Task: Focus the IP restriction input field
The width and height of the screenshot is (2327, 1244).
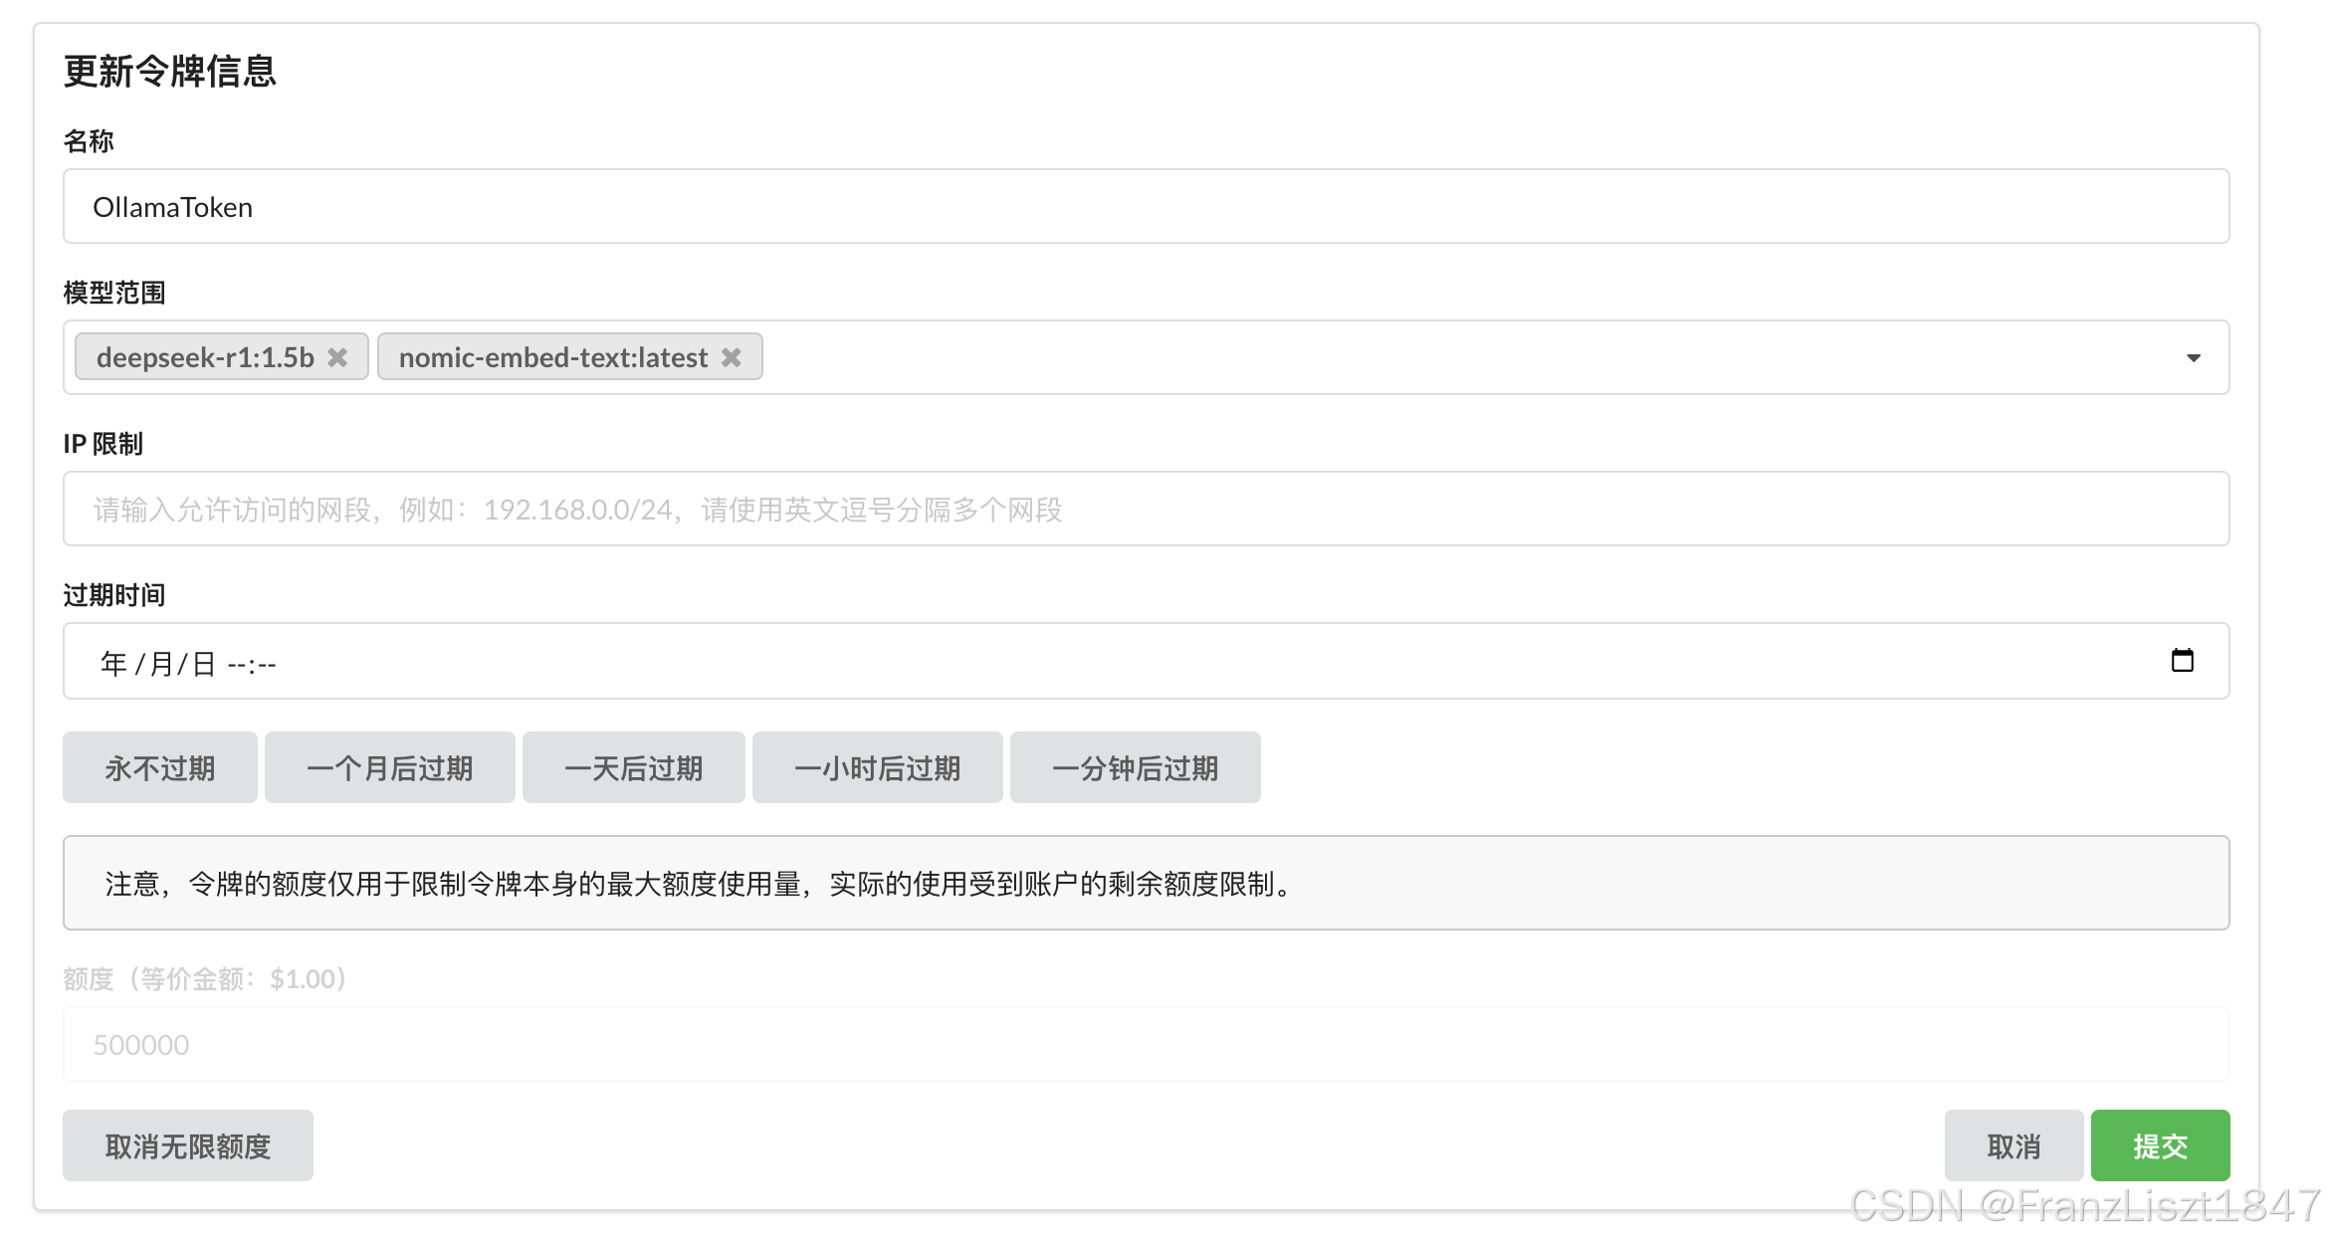Action: 1145,510
